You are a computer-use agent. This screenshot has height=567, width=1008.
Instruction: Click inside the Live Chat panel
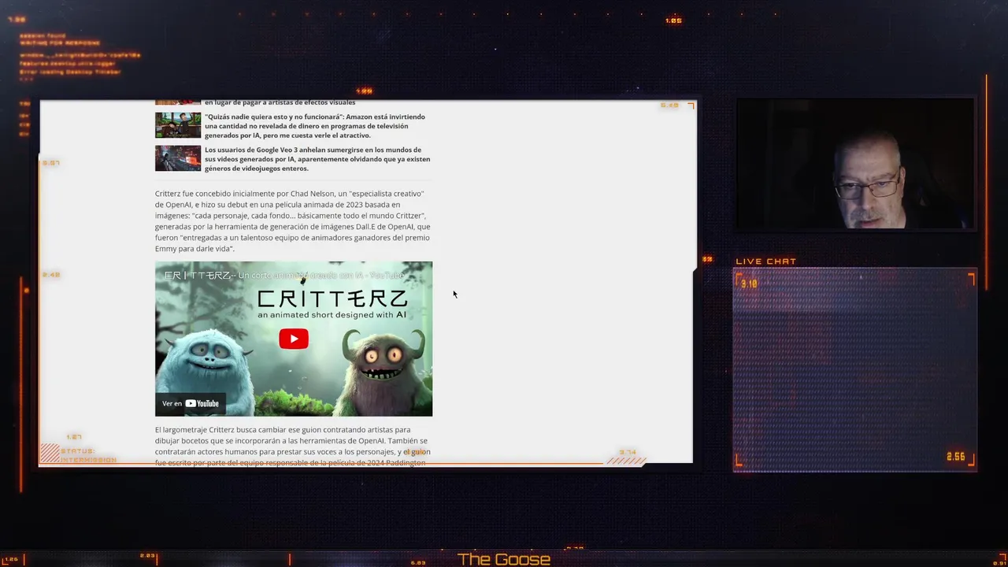[x=854, y=369]
